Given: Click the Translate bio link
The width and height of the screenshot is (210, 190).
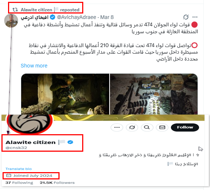Looking at the screenshot, I should pos(19,169).
